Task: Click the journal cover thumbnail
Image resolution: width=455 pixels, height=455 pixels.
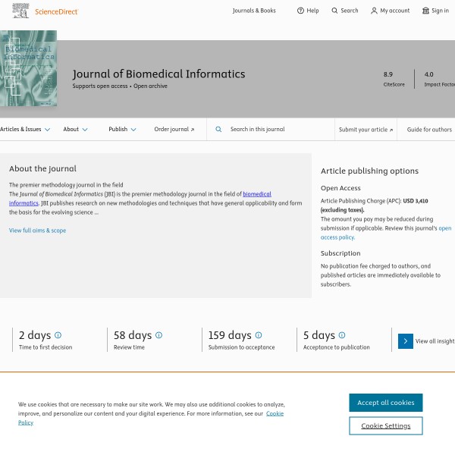Action: 28,68
